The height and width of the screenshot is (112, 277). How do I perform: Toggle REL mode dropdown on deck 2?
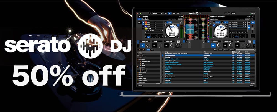253,19
